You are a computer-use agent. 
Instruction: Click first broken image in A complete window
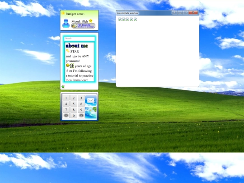point(120,19)
